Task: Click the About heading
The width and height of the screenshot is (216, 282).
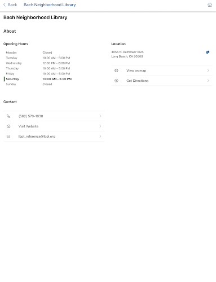Action: coord(10,31)
